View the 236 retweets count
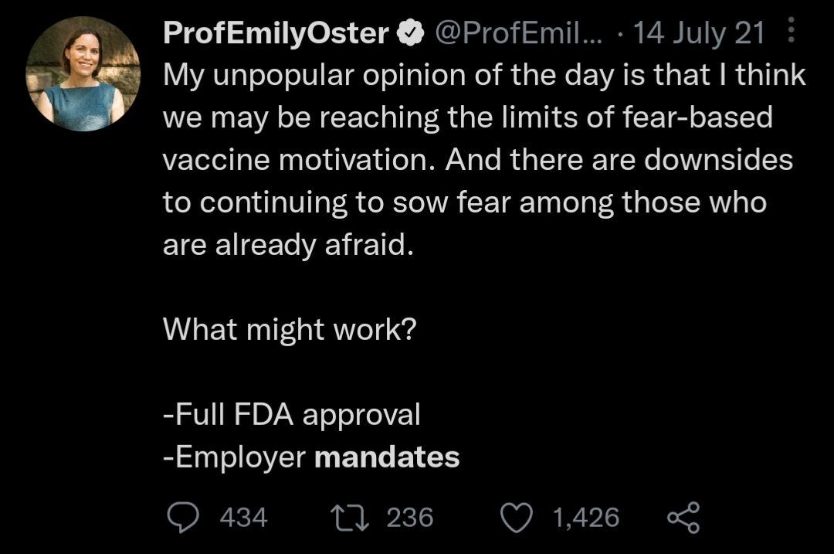Screen dimensions: 834x554 (409, 517)
